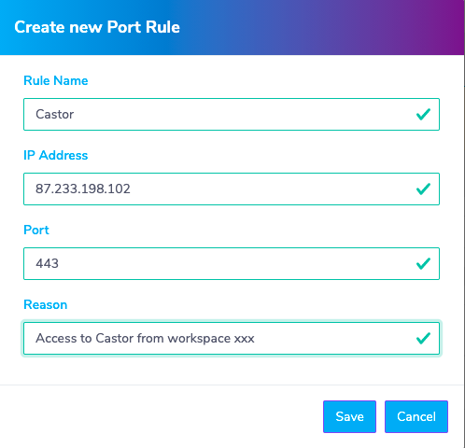Focus the Reason input field
Screen dimensions: 465x448
point(232,338)
